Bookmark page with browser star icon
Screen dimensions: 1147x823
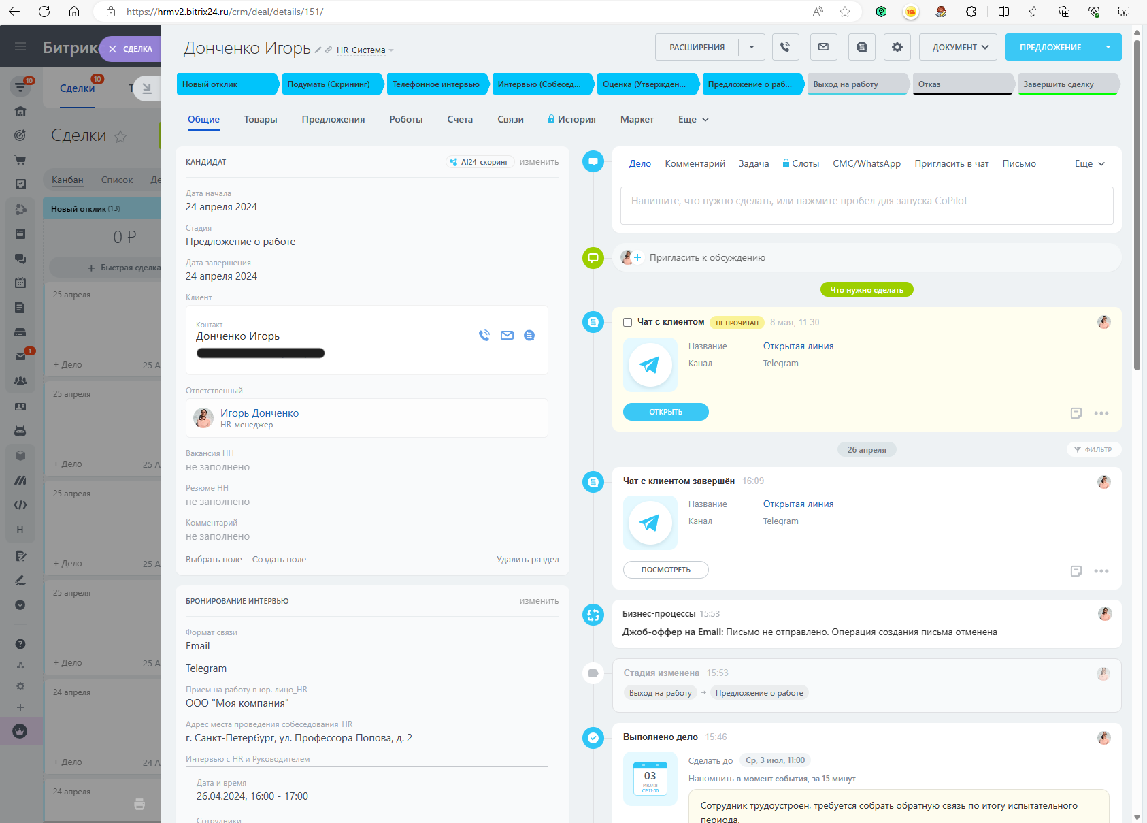pos(845,12)
